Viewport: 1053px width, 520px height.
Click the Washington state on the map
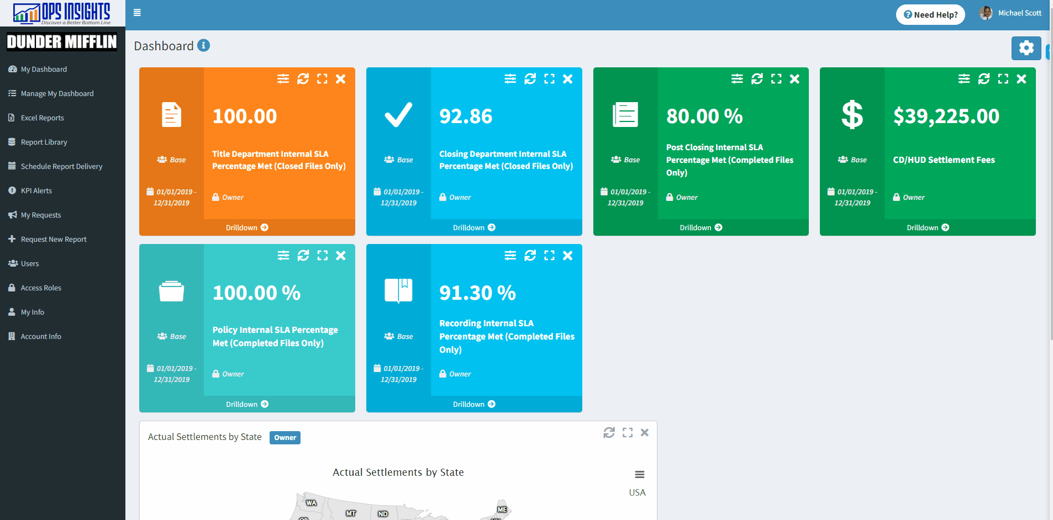coord(311,503)
